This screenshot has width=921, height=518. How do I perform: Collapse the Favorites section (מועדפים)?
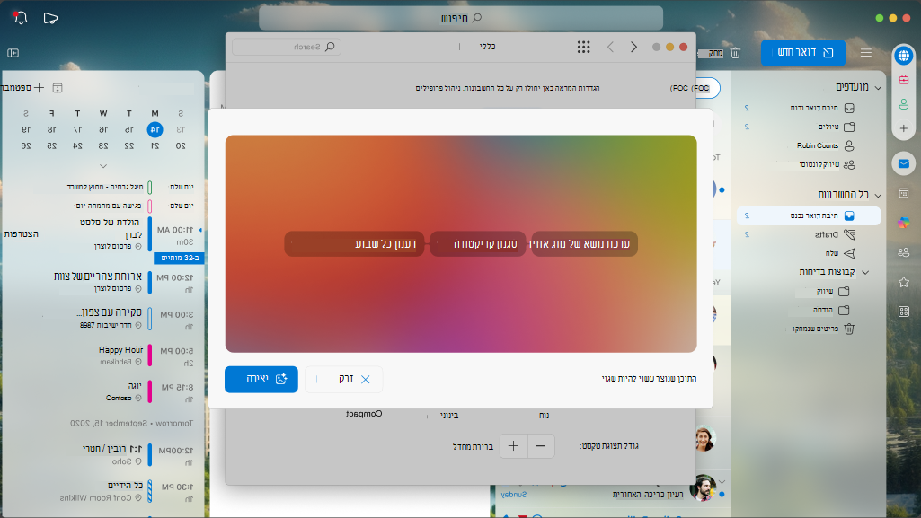pos(878,88)
